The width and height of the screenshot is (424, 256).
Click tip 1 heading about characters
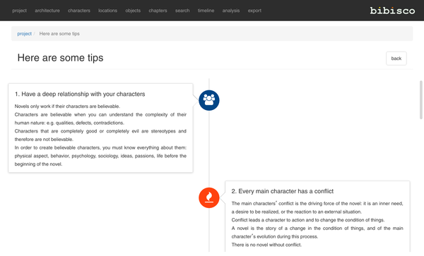coord(80,94)
